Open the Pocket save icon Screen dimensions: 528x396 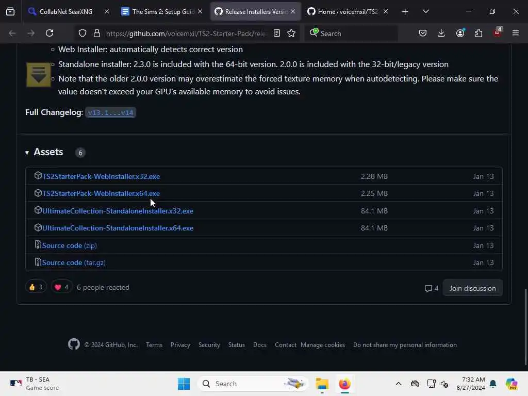tap(423, 33)
